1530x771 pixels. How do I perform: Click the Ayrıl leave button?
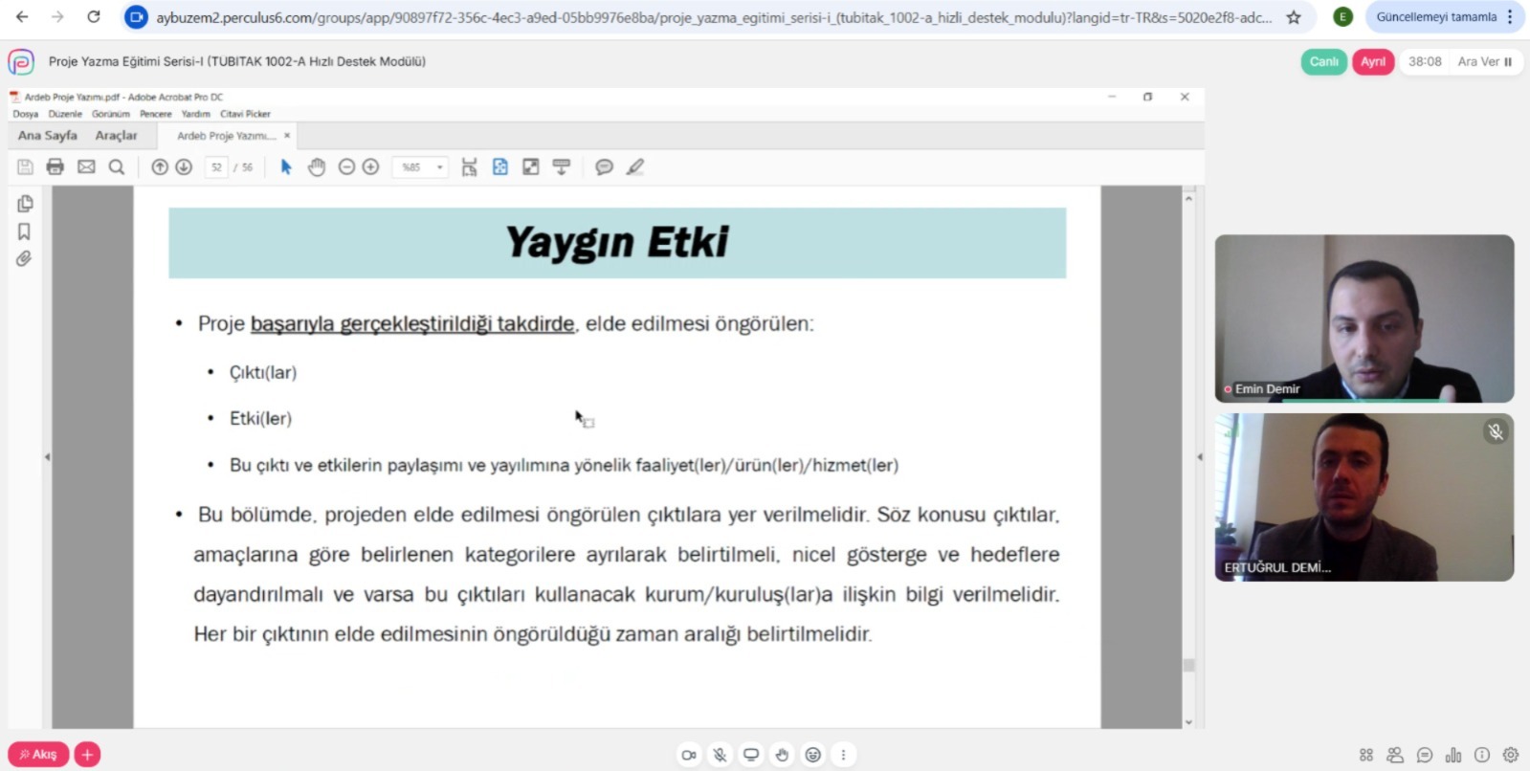coord(1372,61)
